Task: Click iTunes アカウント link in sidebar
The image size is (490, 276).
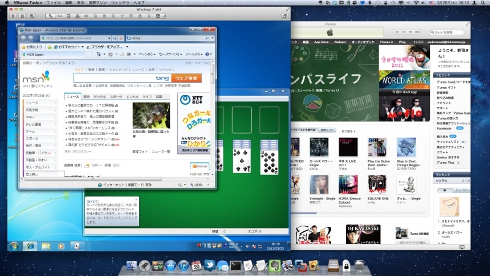Action: (443, 103)
